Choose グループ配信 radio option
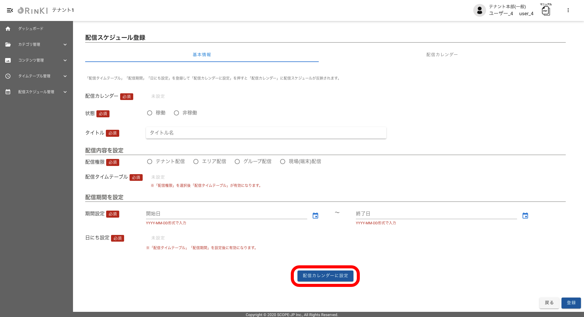The height and width of the screenshot is (317, 584). point(237,162)
